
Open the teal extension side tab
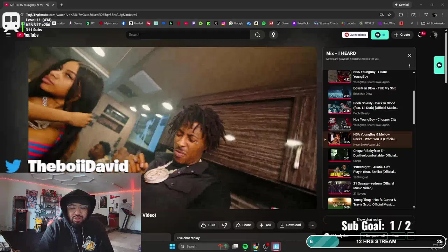tap(439, 65)
